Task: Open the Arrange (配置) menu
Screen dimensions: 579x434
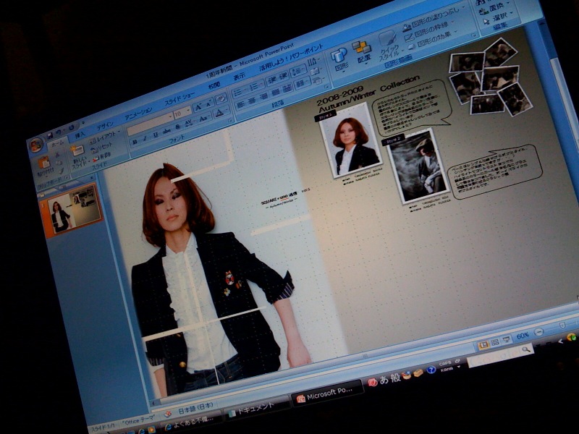Action: (x=362, y=51)
